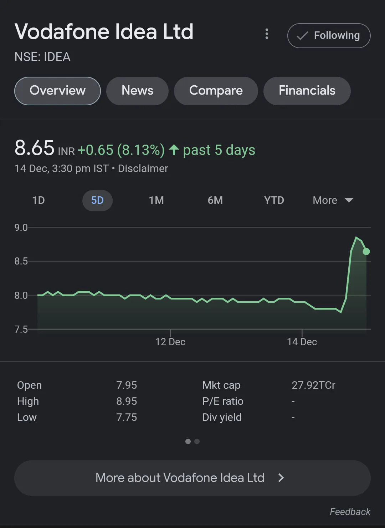Click the 9.0 y-axis label

(21, 227)
